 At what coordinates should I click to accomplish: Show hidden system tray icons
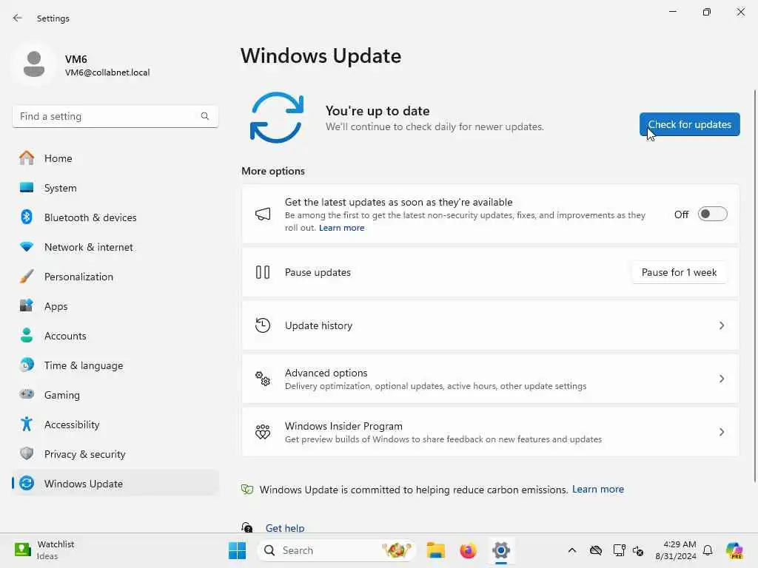point(572,550)
